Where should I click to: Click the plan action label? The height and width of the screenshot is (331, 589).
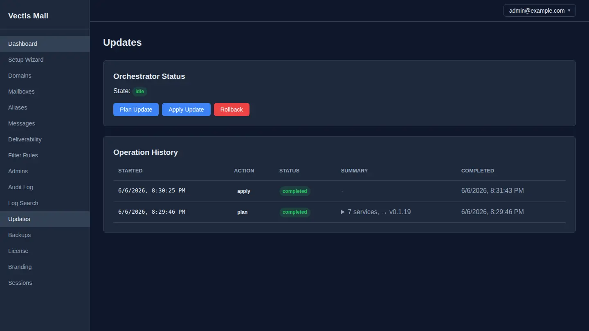[243, 212]
